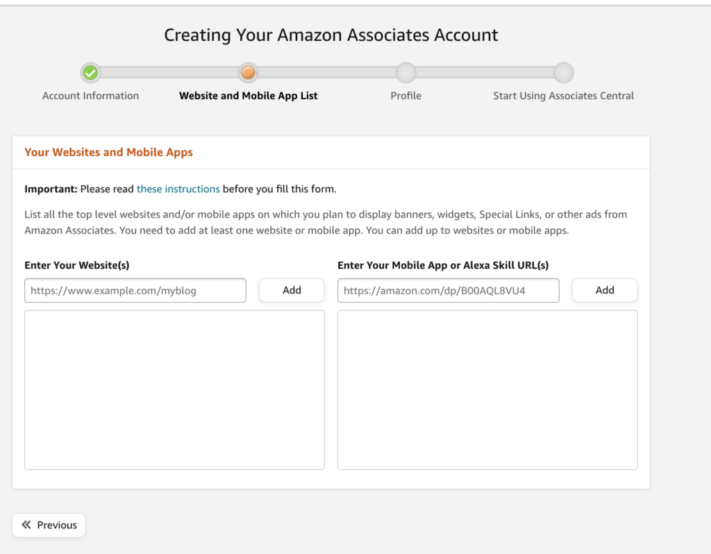Click the empty websites list box
Image resolution: width=711 pixels, height=554 pixels.
174,389
